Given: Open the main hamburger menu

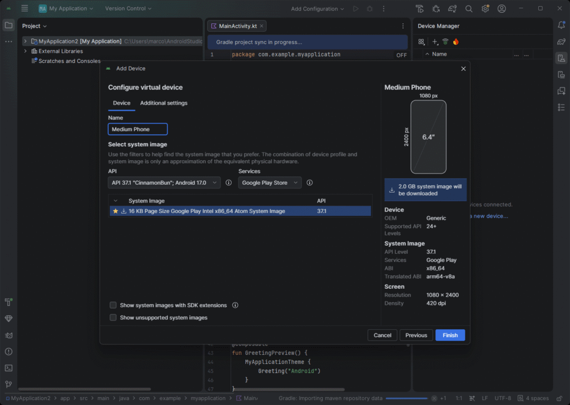Looking at the screenshot, I should point(24,8).
